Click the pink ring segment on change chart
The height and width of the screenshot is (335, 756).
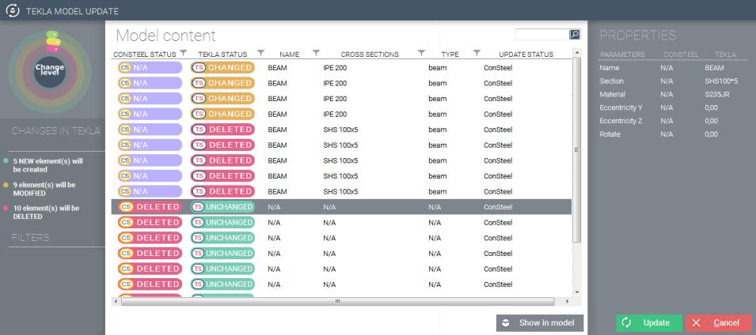click(53, 49)
